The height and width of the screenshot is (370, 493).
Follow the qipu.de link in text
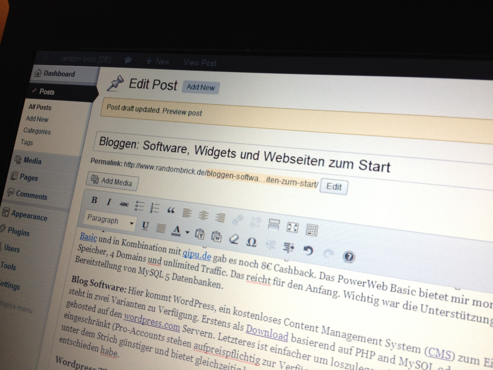(197, 255)
